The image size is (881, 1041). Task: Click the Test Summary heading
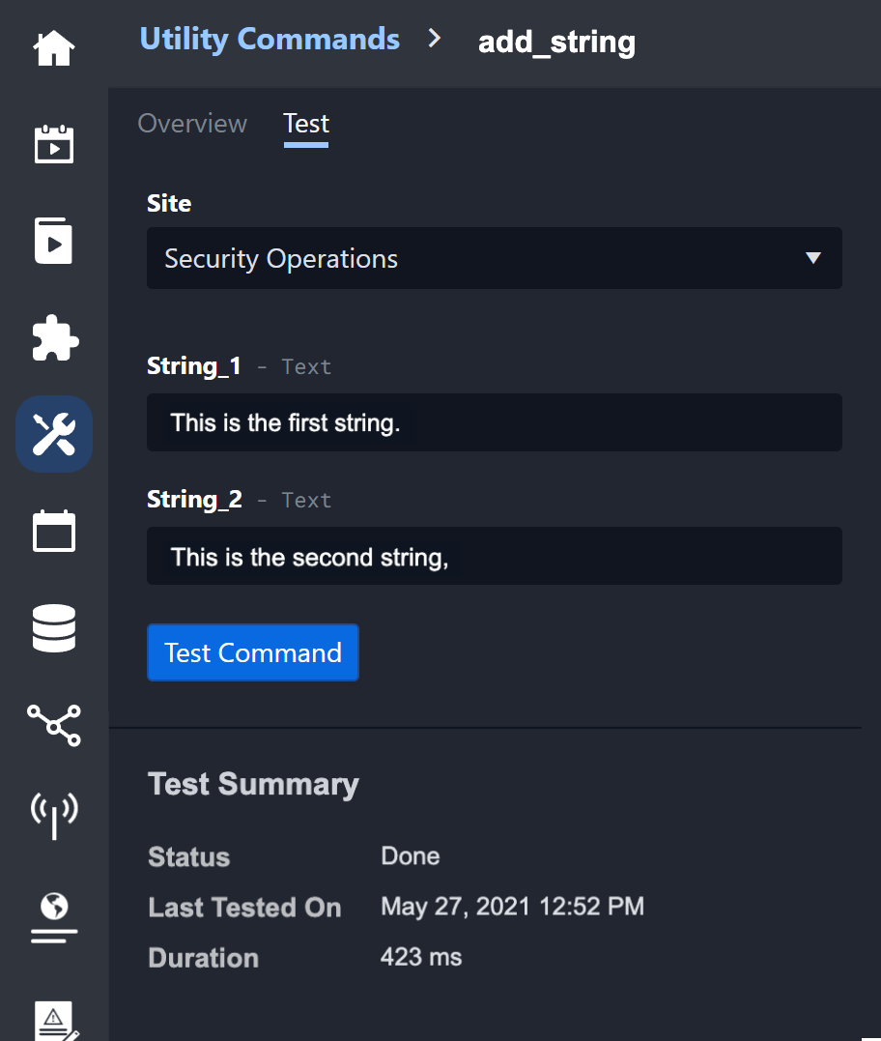(253, 784)
